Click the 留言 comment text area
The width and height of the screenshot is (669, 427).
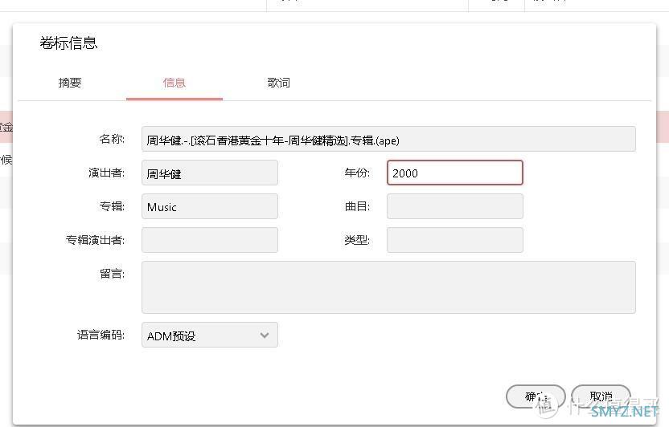point(388,287)
